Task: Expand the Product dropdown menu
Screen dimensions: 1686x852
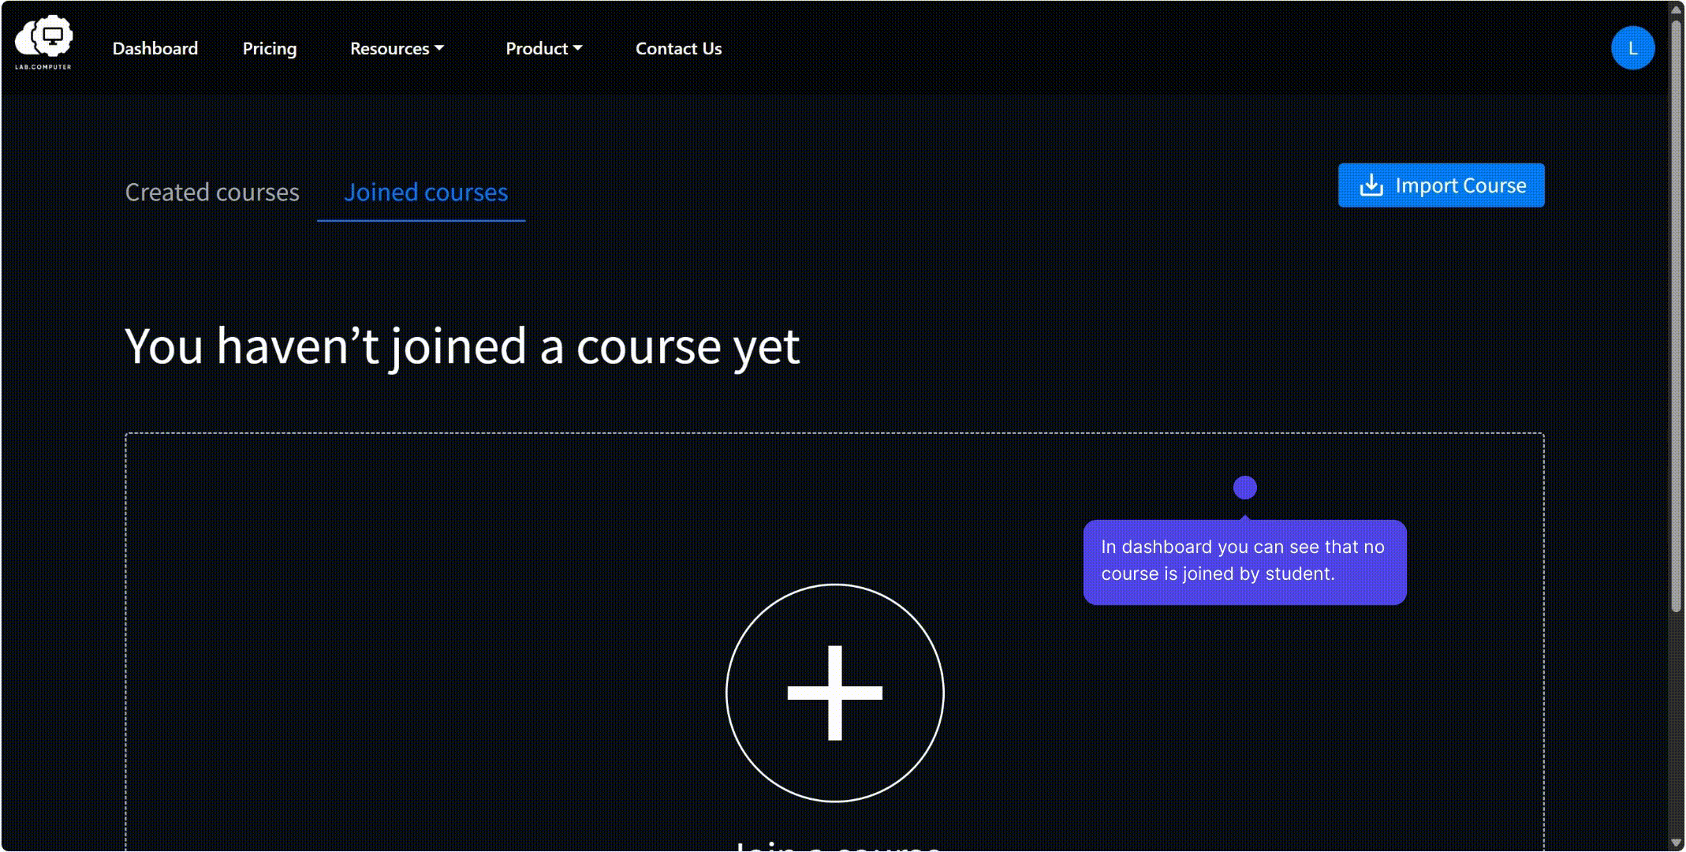Action: [x=544, y=48]
